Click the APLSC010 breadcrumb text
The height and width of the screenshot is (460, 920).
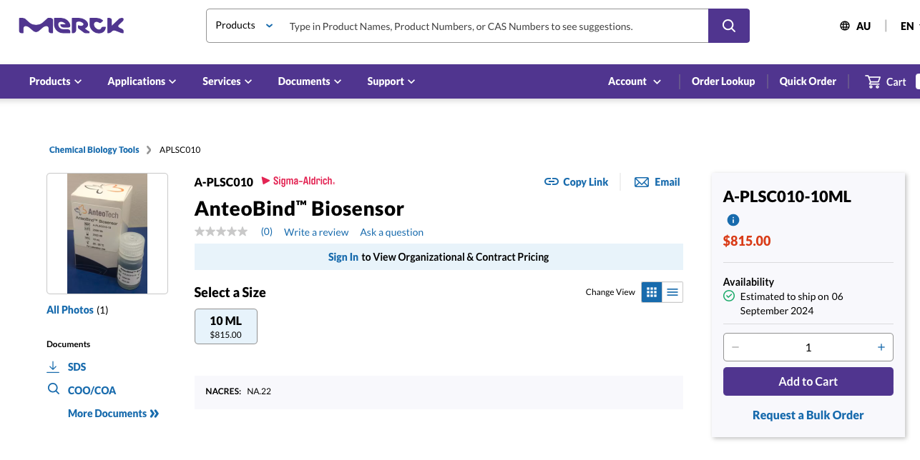[180, 150]
